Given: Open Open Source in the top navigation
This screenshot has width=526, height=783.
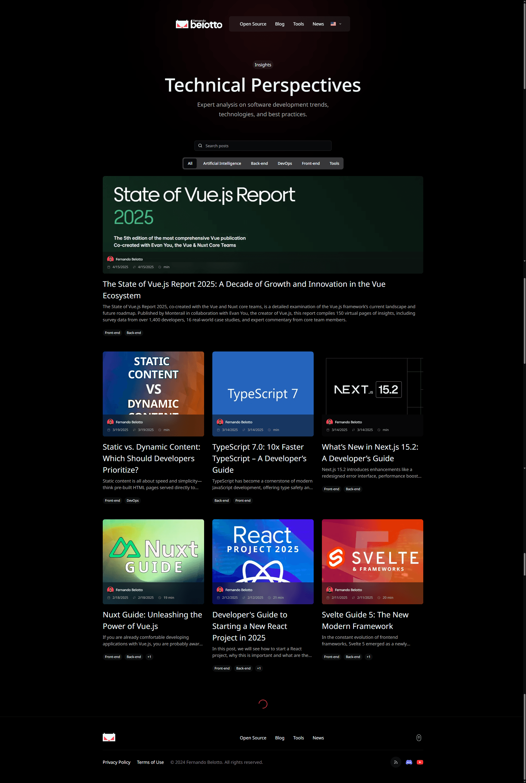Looking at the screenshot, I should pyautogui.click(x=253, y=24).
